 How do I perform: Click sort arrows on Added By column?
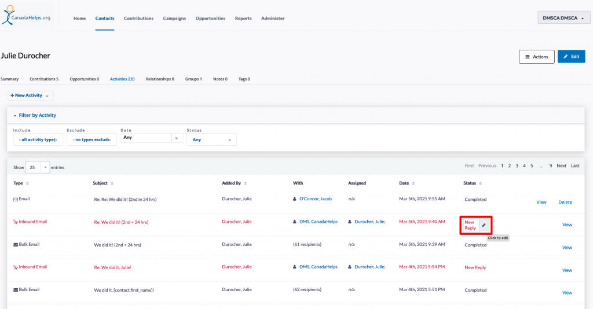point(246,183)
